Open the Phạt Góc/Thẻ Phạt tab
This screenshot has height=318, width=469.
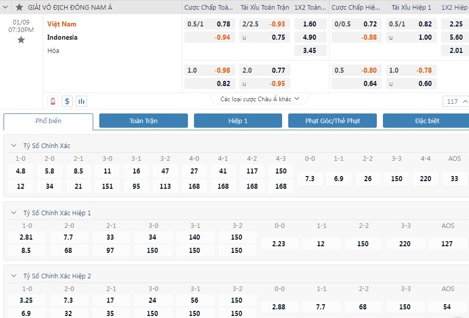(x=333, y=121)
